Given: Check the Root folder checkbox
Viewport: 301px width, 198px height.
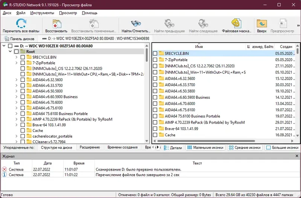Looking at the screenshot, I should [x=16, y=52].
